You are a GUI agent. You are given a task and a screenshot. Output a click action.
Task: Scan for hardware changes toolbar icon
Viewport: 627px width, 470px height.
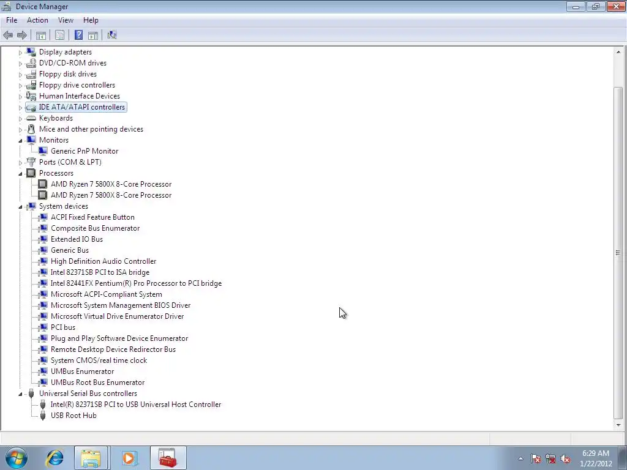point(112,35)
